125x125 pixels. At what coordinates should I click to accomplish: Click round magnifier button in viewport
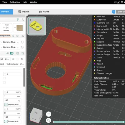point(48,120)
